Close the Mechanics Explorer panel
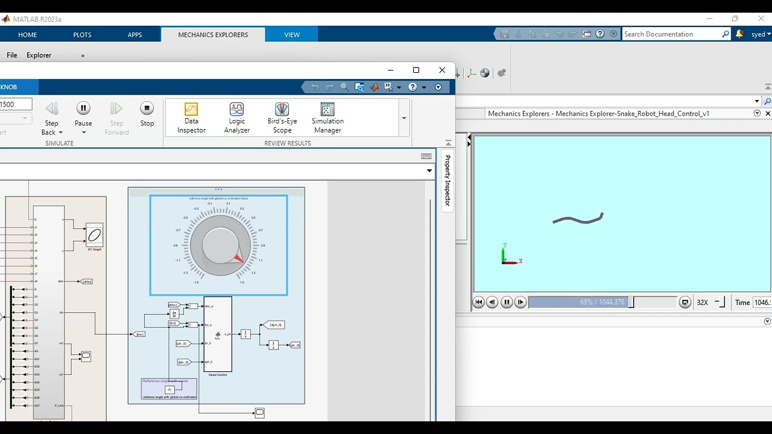 point(768,113)
